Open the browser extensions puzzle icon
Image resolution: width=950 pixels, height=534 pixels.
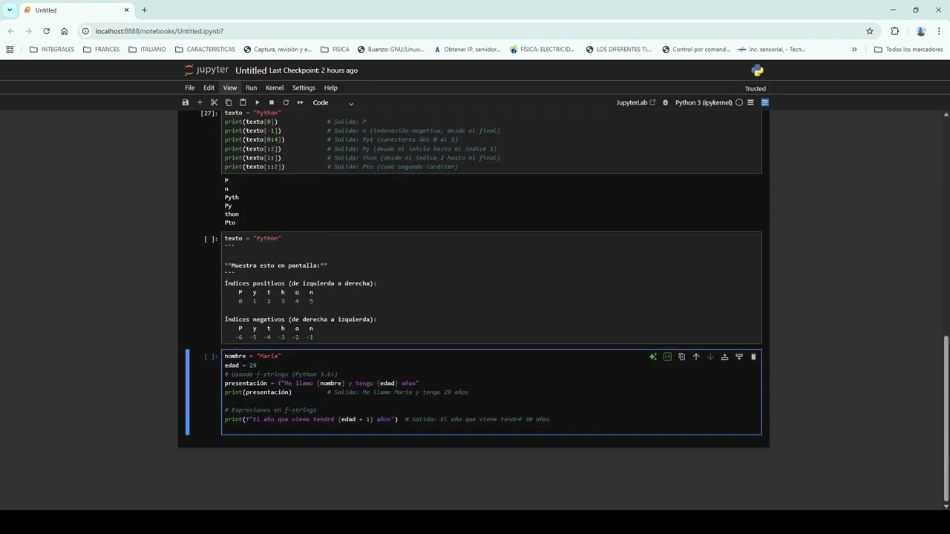894,31
